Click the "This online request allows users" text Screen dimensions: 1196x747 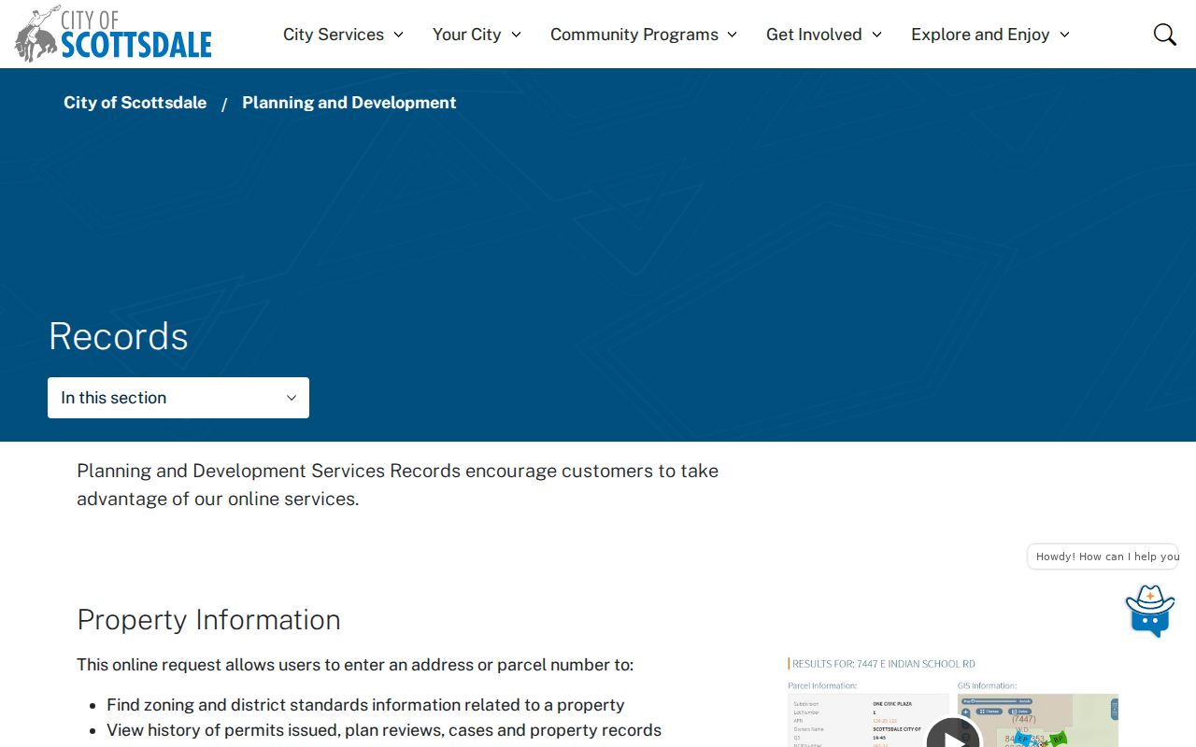(x=355, y=665)
